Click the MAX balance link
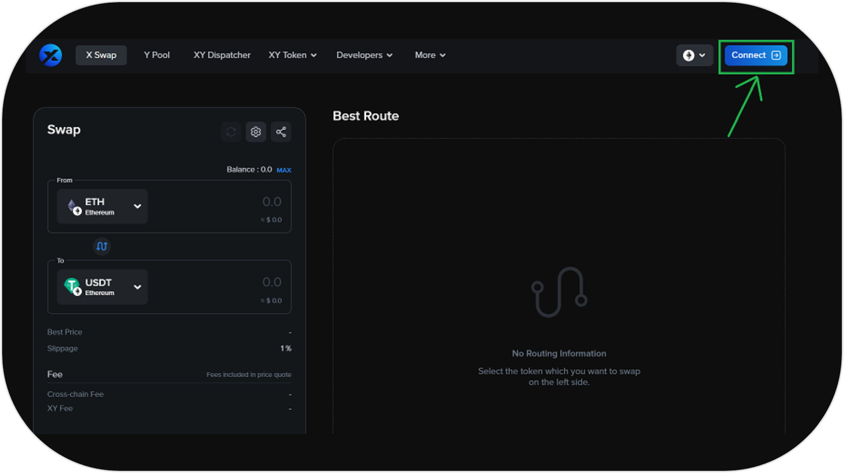This screenshot has height=473, width=844. point(284,170)
